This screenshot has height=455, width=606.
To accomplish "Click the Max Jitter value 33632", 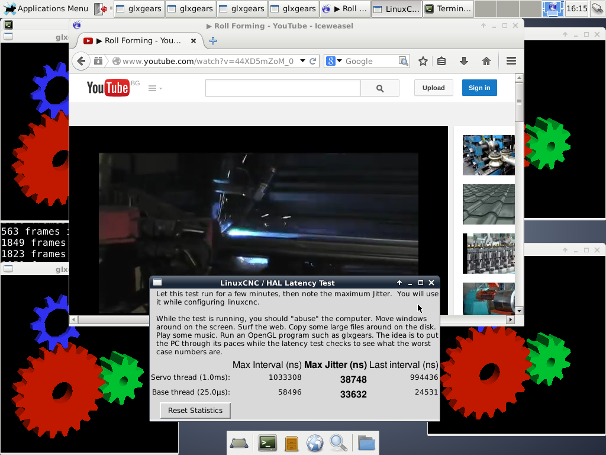I will click(x=353, y=394).
